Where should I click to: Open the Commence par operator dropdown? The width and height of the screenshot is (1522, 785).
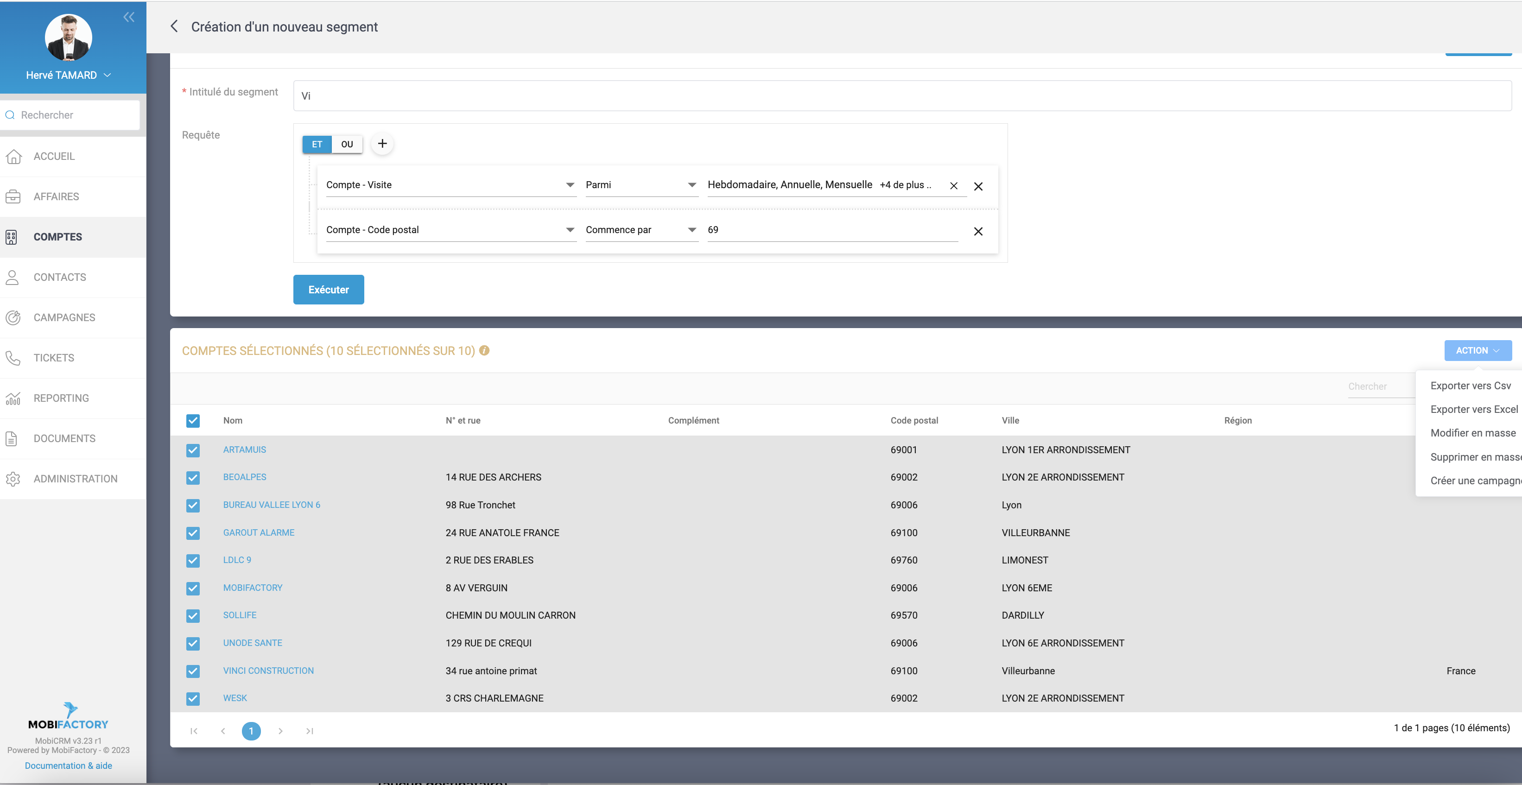[x=691, y=230]
